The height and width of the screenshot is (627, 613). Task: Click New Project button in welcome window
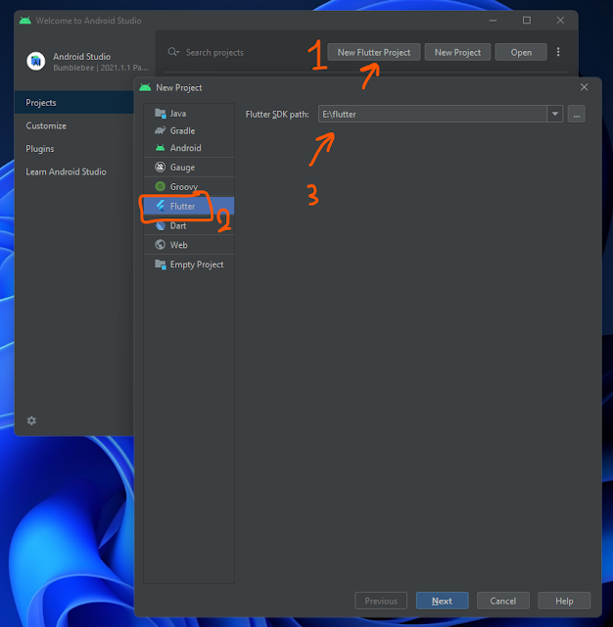coord(457,52)
